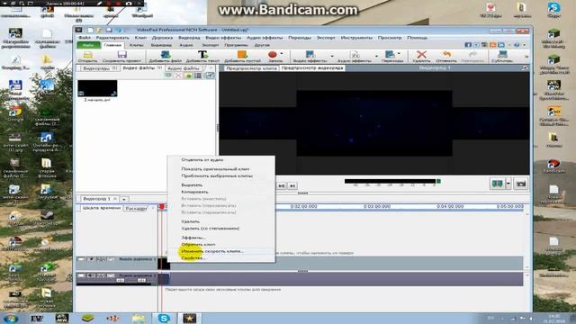Screen dimensions: 576x324
Task: Click the Добавить текст T icon
Action: click(x=202, y=55)
